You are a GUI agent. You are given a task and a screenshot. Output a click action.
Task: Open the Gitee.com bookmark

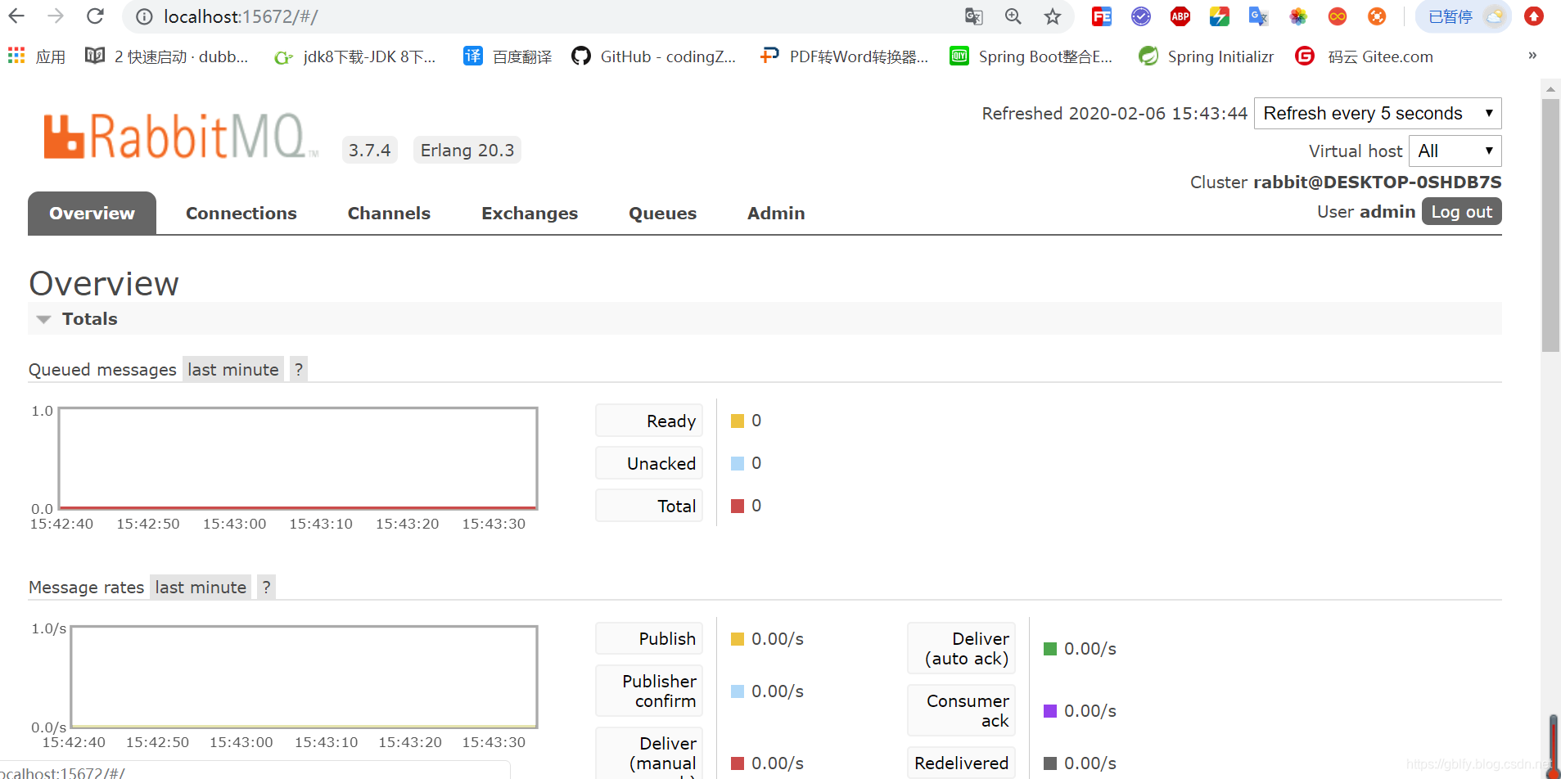tap(1364, 56)
